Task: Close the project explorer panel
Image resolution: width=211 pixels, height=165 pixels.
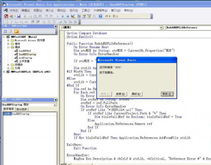Action: [x=56, y=27]
